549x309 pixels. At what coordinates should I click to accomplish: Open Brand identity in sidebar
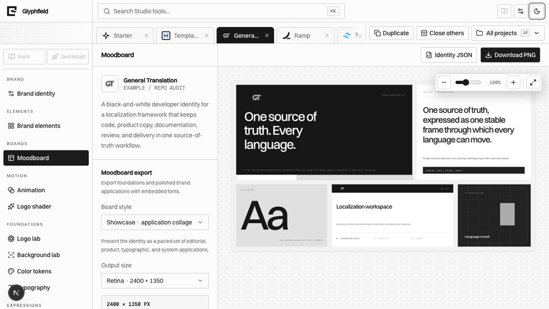click(46, 93)
